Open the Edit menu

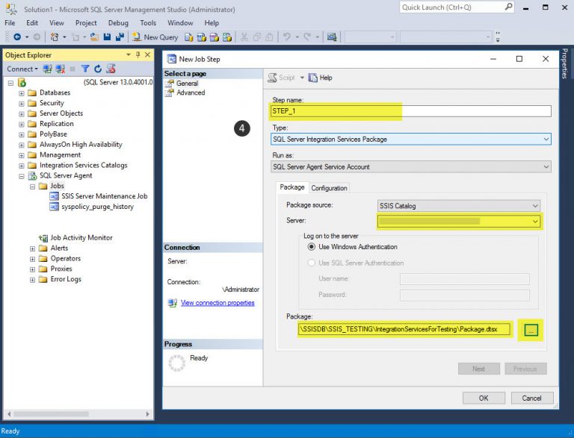(32, 22)
